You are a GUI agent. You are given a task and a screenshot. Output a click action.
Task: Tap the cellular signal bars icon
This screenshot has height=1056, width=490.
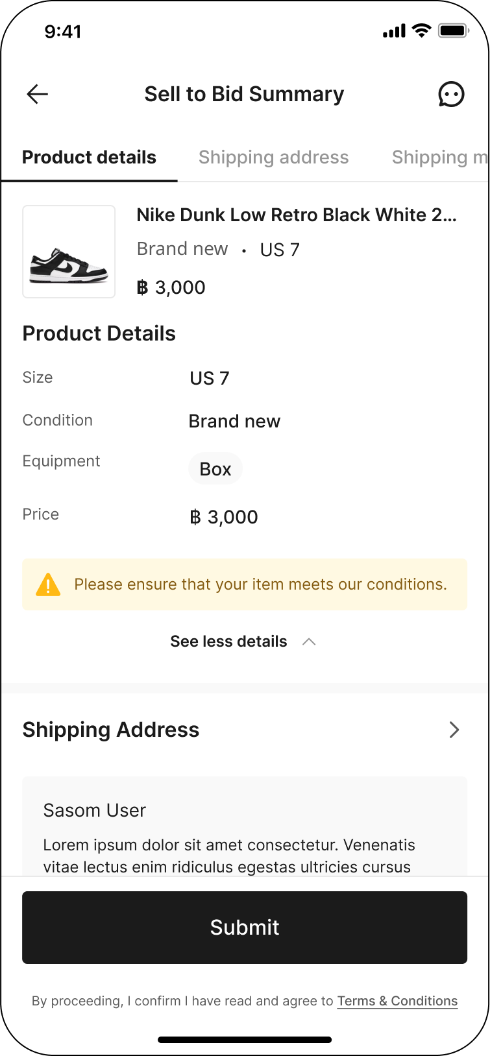pos(394,30)
